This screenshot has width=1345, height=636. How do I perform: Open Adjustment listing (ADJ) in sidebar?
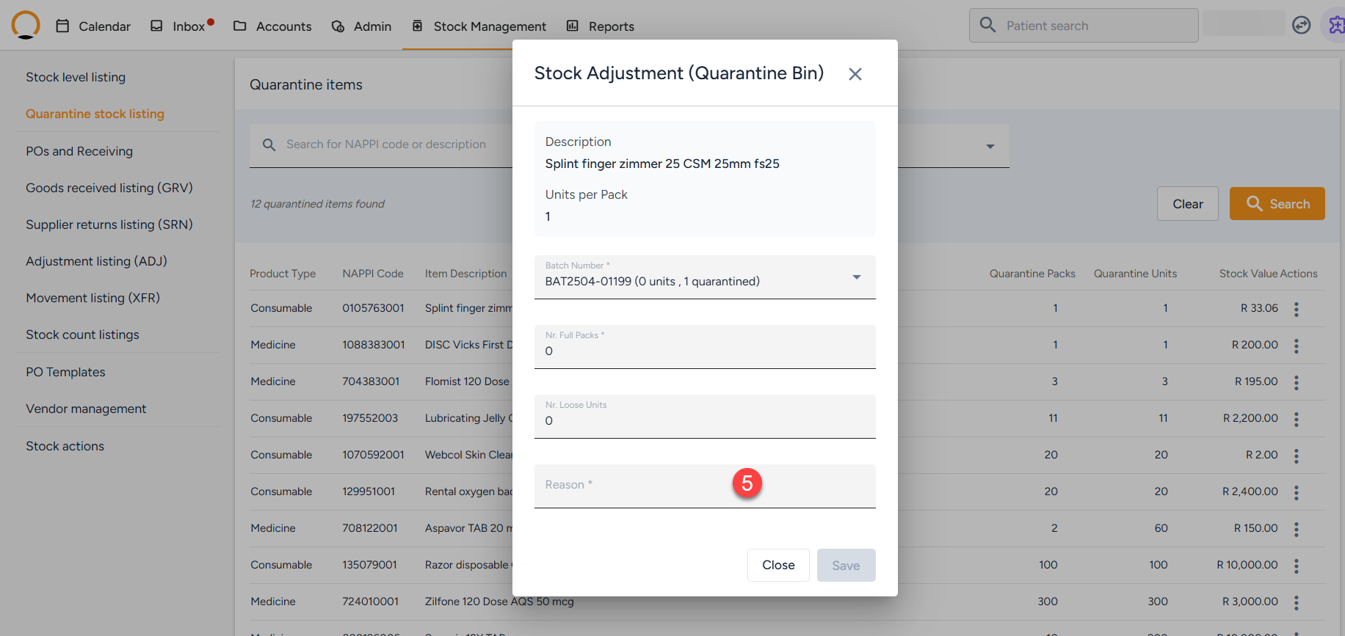96,261
